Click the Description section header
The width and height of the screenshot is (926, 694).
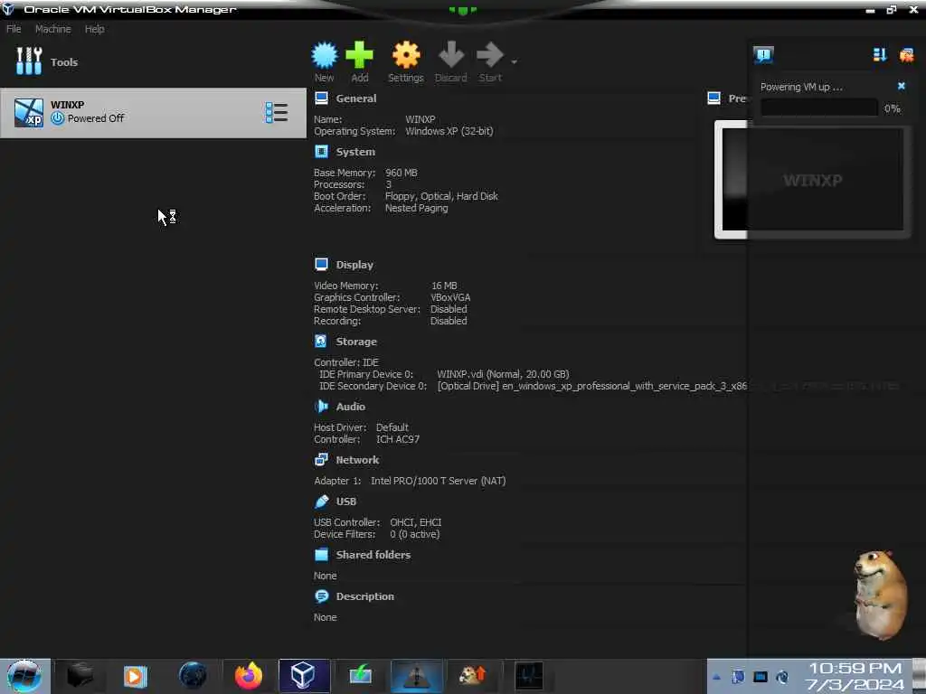click(x=365, y=596)
